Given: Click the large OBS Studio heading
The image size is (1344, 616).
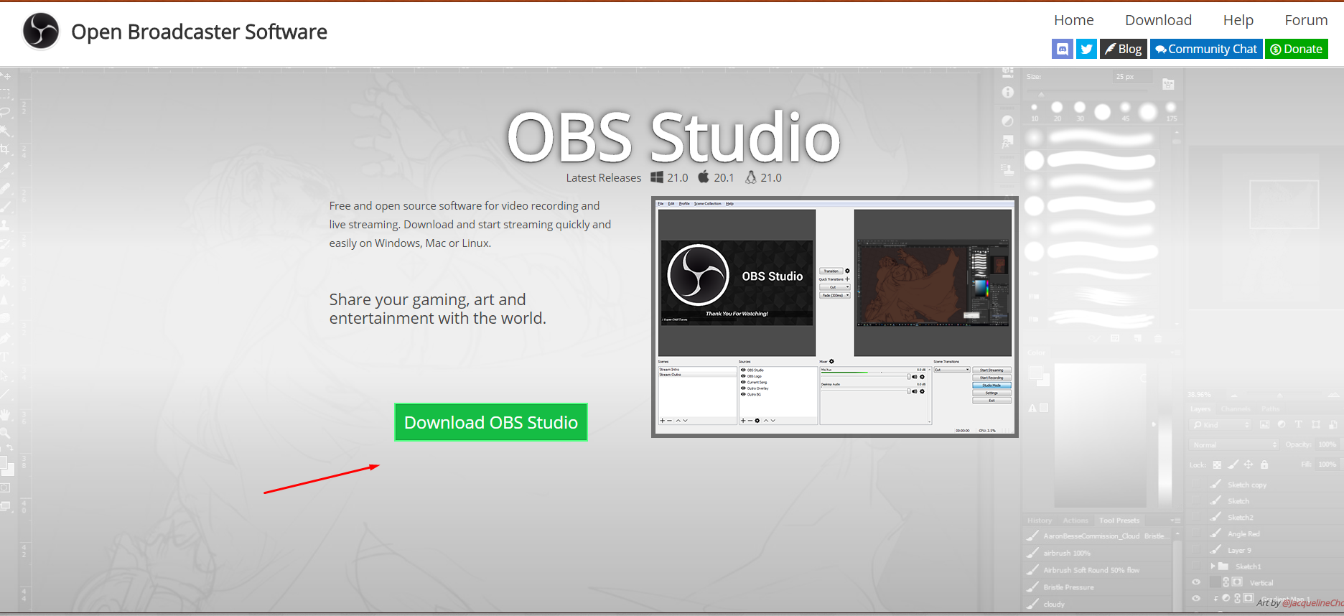Looking at the screenshot, I should point(673,136).
